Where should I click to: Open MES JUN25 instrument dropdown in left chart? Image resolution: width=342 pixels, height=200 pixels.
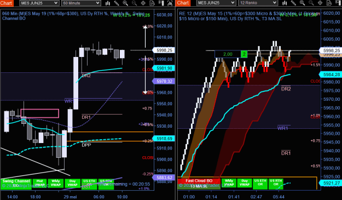pos(39,3)
